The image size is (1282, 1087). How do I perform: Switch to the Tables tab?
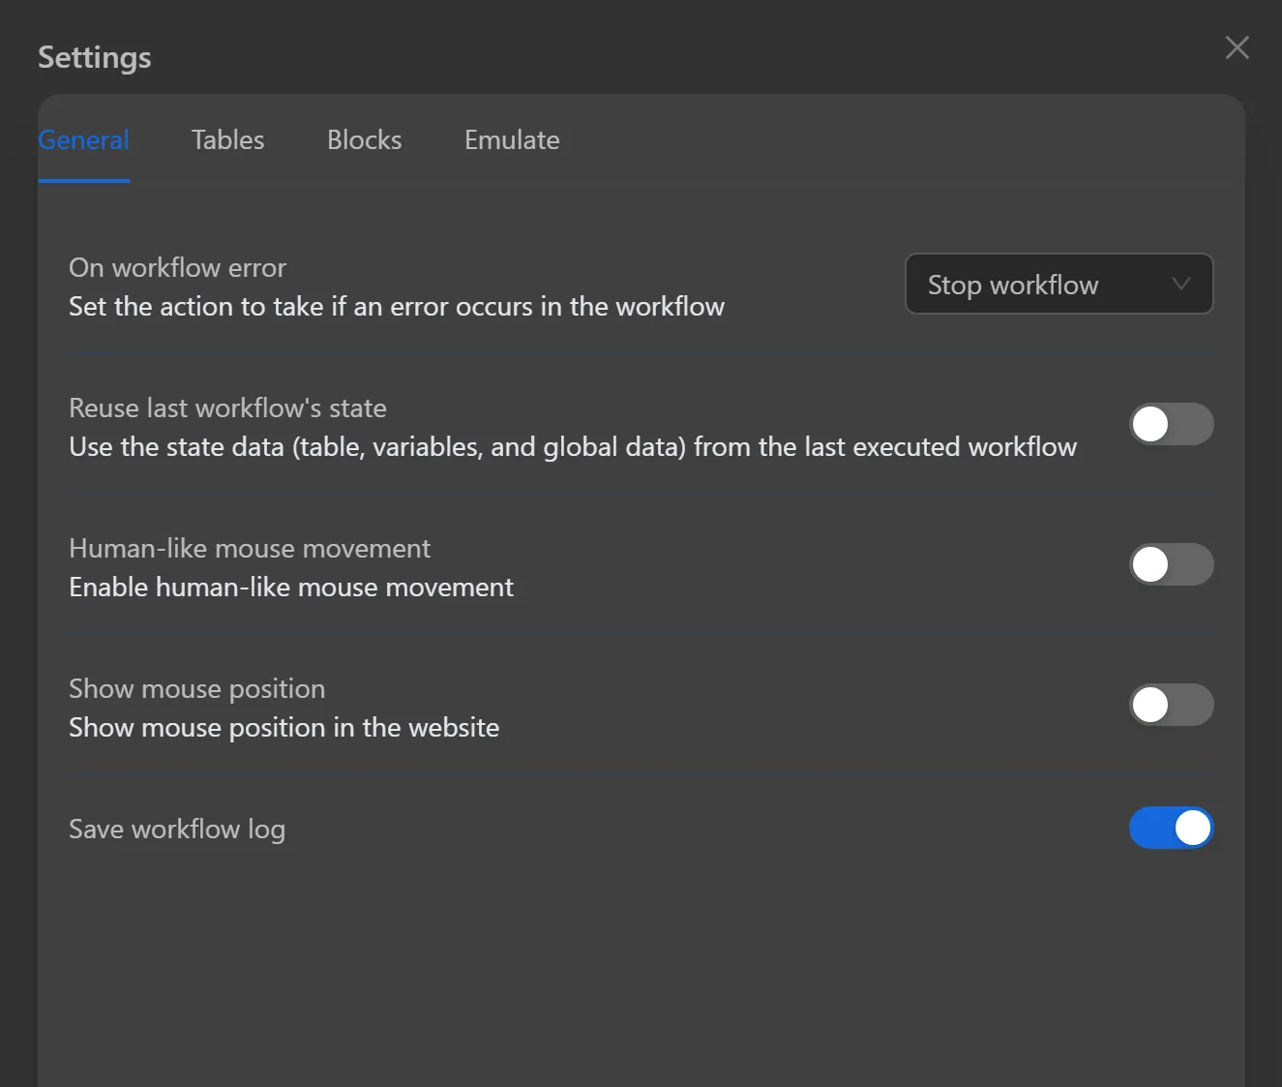point(227,140)
